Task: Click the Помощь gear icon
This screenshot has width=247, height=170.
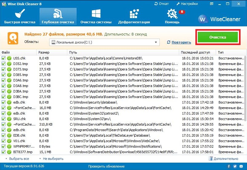Action: (172, 14)
